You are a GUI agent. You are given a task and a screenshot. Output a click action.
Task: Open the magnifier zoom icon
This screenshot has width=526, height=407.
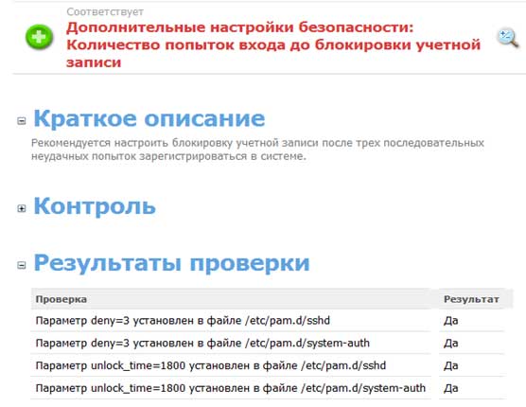point(508,38)
